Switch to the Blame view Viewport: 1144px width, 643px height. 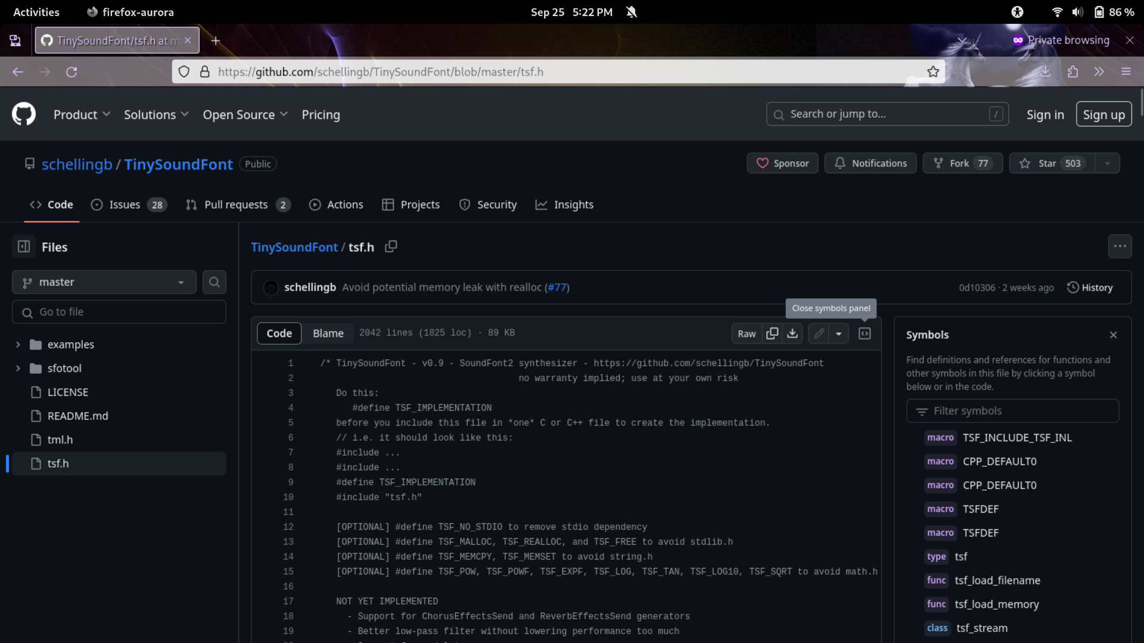pyautogui.click(x=328, y=333)
